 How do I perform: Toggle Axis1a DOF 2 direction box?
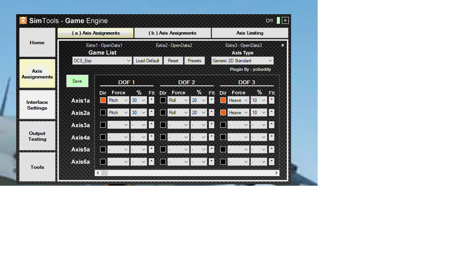tap(163, 100)
